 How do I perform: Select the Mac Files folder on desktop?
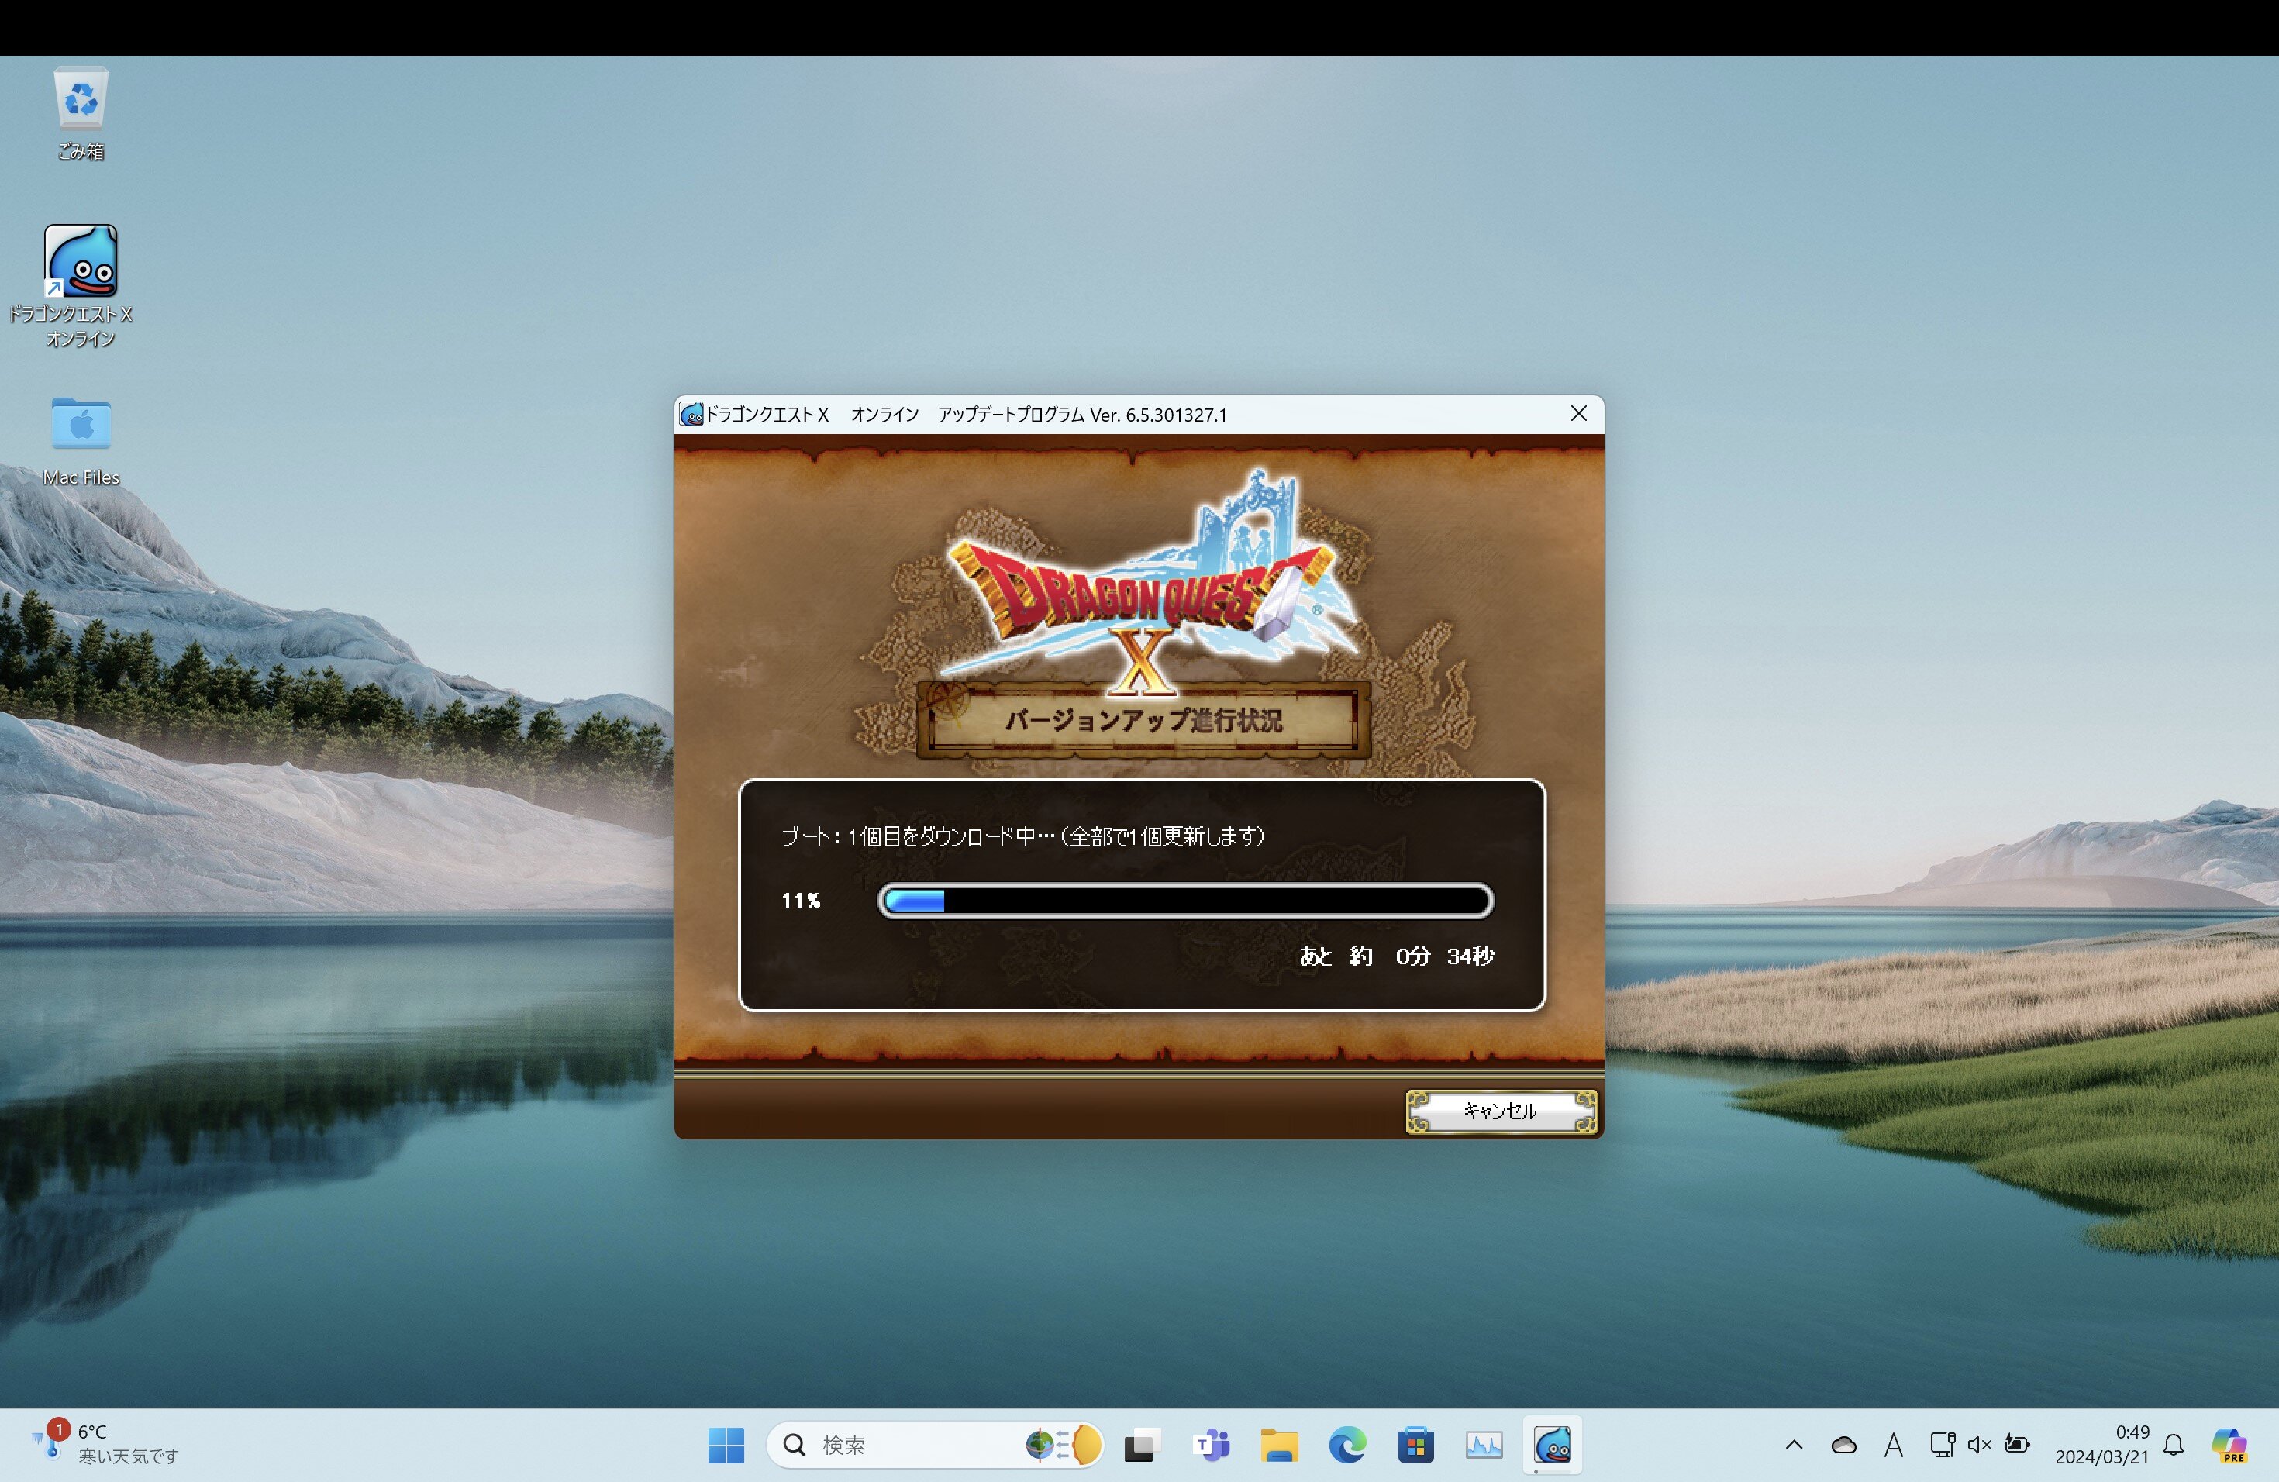pos(81,441)
